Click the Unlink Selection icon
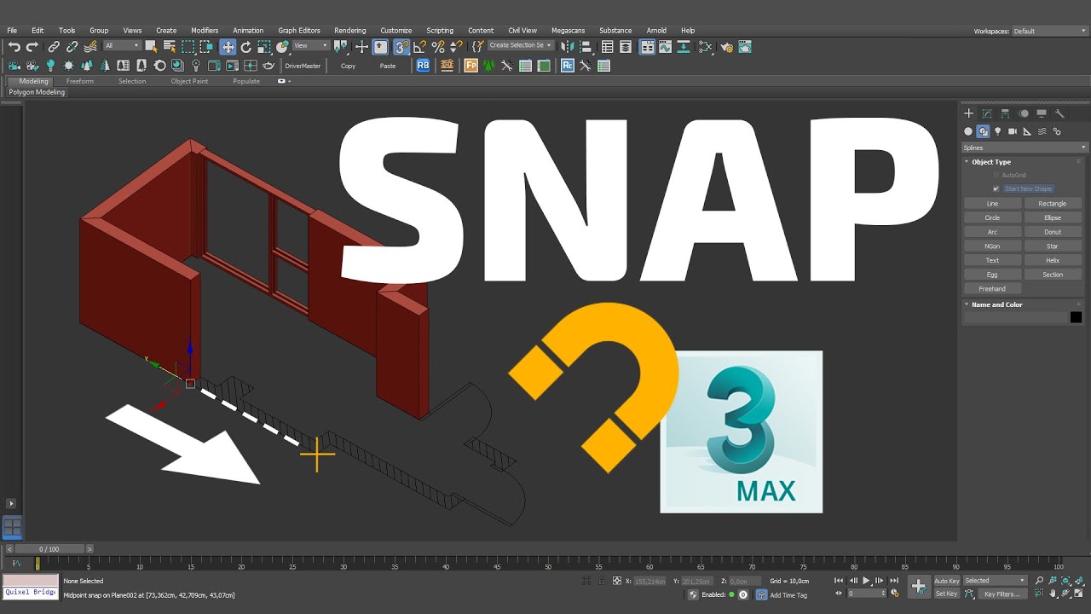Screen dimensions: 1091x614 (x=72, y=47)
